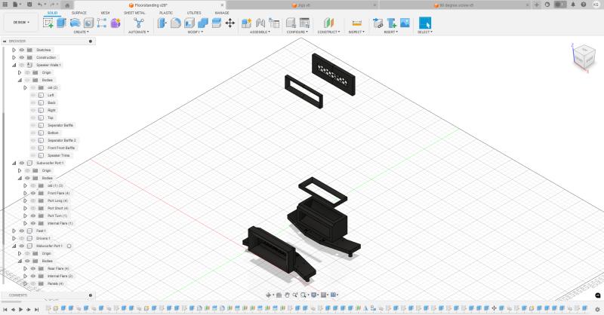
Task: Toggle visibility of Sketches folder
Action: [x=22, y=50]
